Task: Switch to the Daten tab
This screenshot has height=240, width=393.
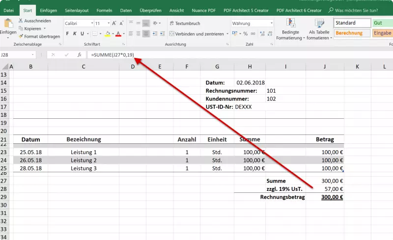Action: [126, 10]
